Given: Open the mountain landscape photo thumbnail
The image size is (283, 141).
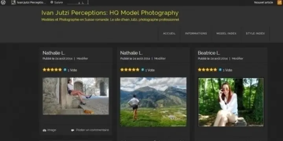Looking at the screenshot, I should tap(153, 102).
